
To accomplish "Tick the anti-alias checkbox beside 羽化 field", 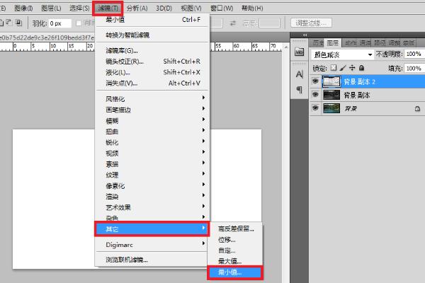I will [79, 23].
